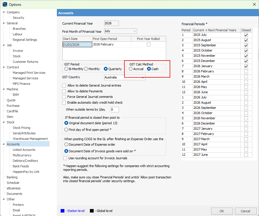The width and height of the screenshot is (259, 216).
Task: Open Multicurrency settings page
Action: coord(22,155)
